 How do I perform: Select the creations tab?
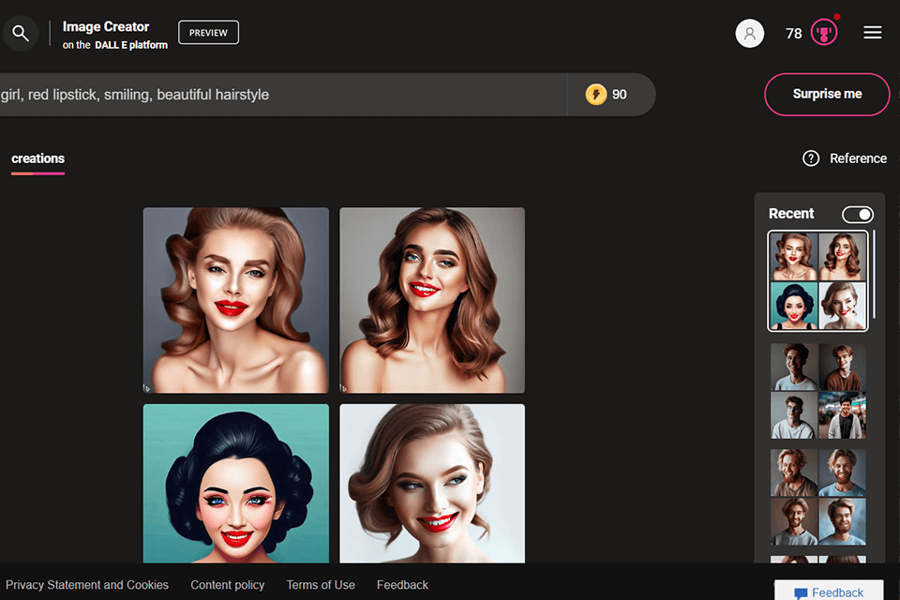[x=37, y=158]
